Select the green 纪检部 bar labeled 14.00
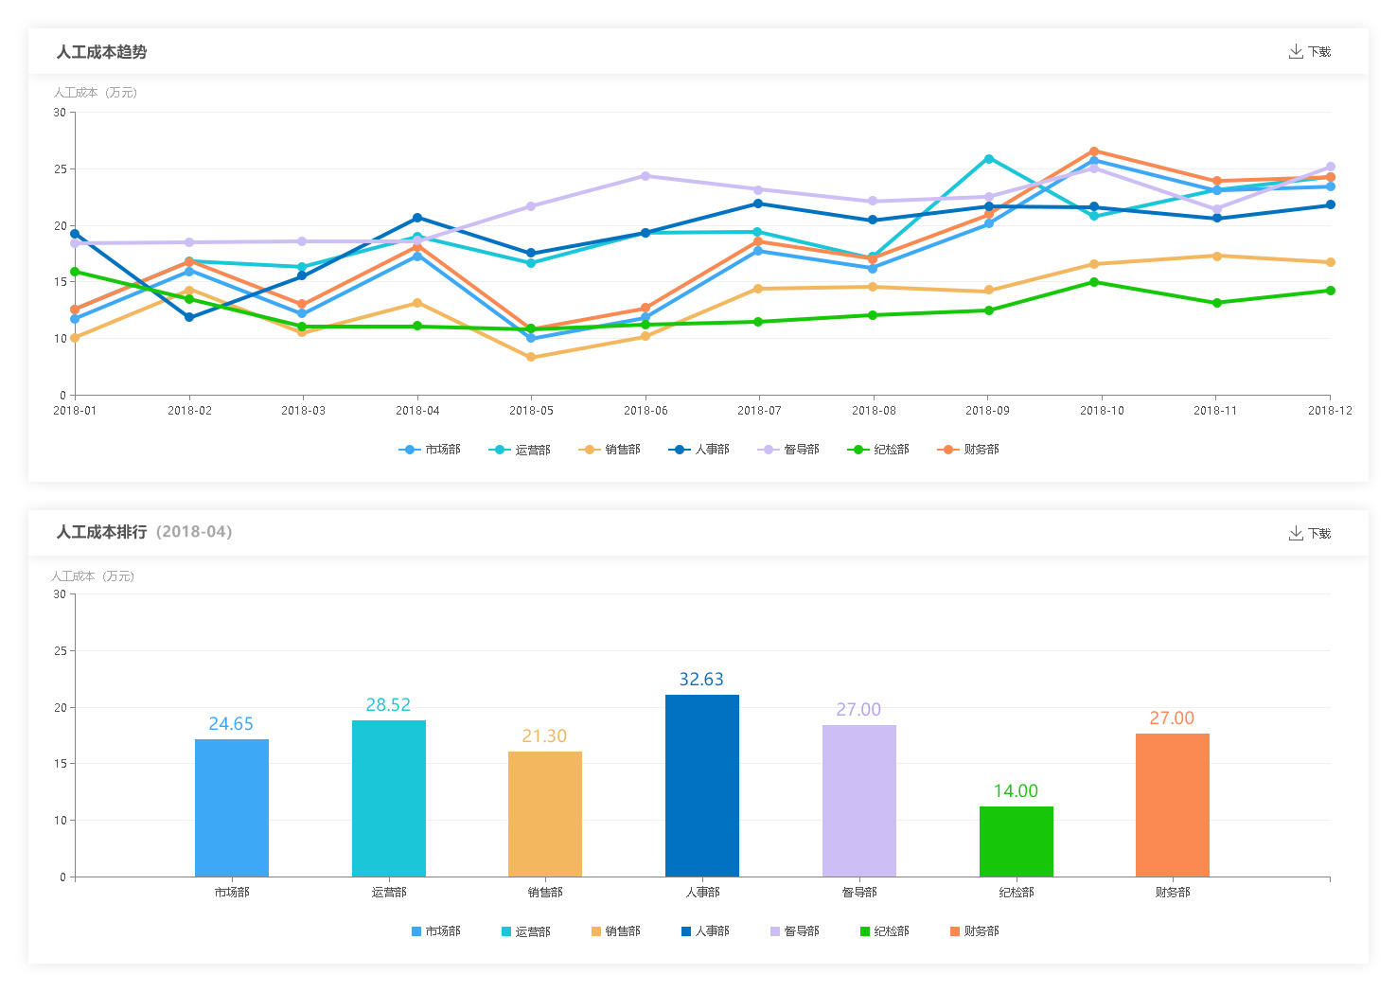The width and height of the screenshot is (1397, 992). click(x=1017, y=841)
